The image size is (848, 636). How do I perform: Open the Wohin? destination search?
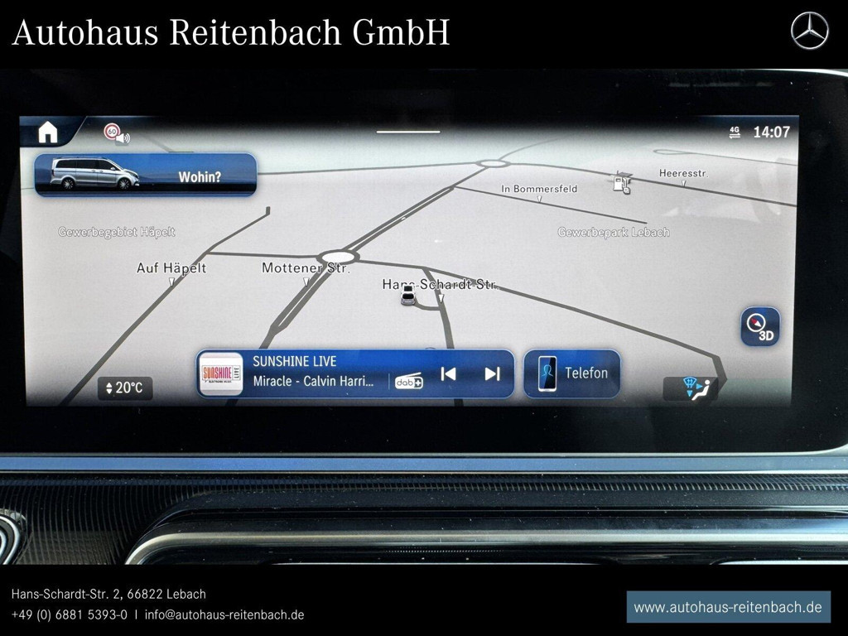point(200,176)
